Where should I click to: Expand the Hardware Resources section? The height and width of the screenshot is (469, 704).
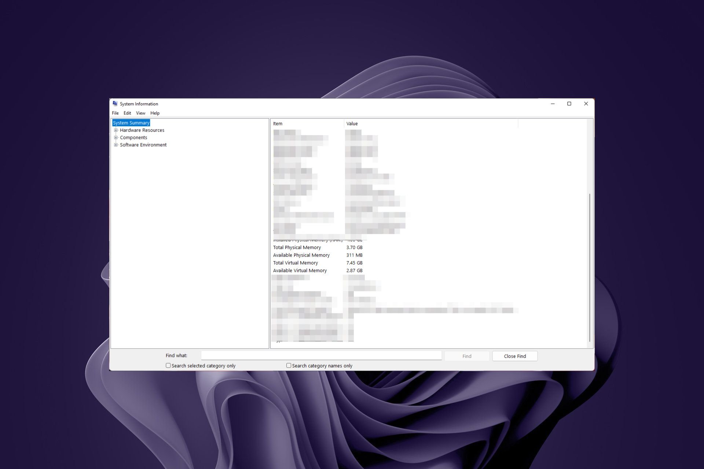[x=116, y=130]
